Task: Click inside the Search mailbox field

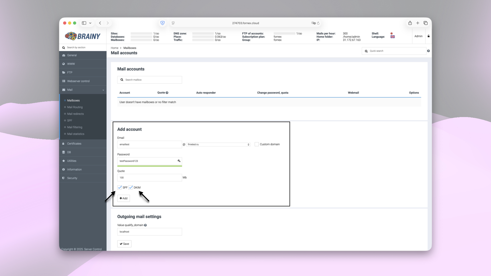Action: pyautogui.click(x=149, y=79)
